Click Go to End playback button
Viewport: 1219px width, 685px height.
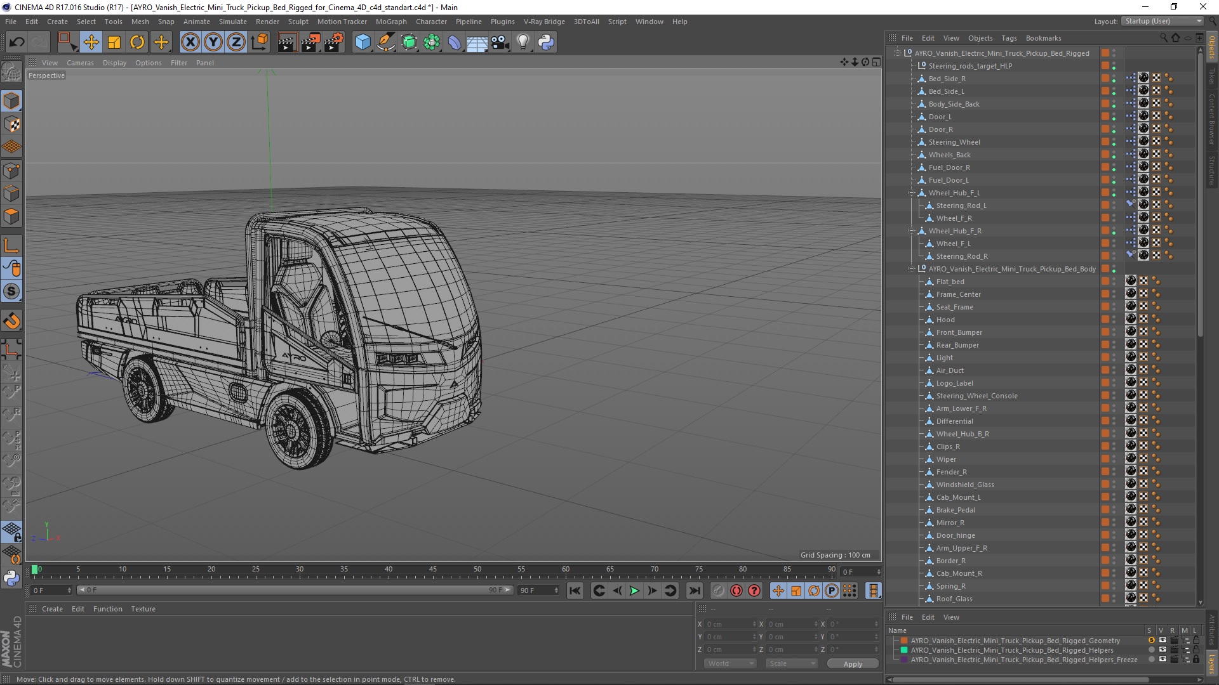point(695,590)
